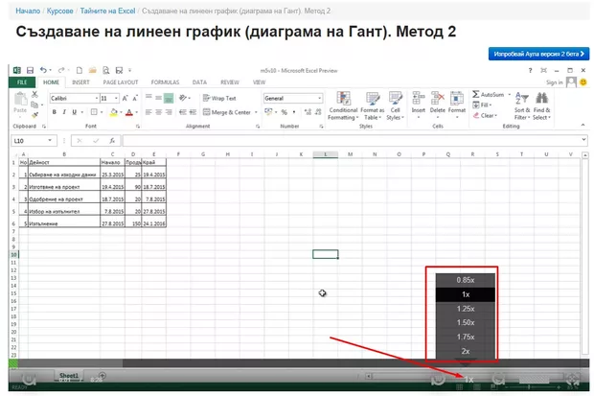Click the Decrease Decimal icon

click(x=318, y=112)
